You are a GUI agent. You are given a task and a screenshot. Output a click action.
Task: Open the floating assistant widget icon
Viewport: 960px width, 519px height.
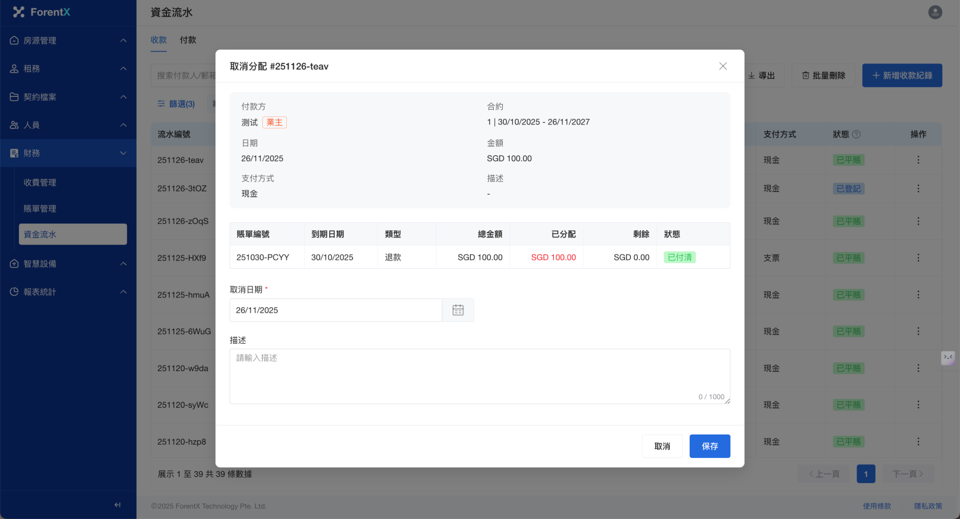948,357
